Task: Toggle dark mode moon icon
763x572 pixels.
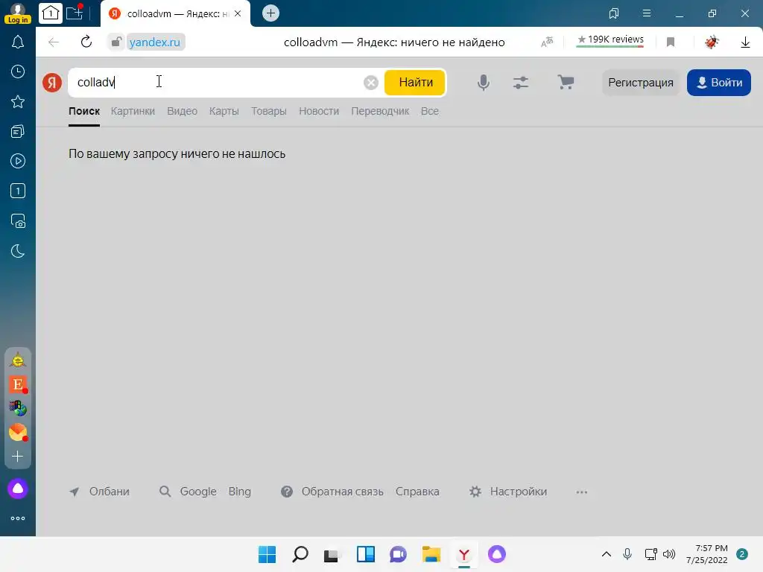Action: [18, 251]
